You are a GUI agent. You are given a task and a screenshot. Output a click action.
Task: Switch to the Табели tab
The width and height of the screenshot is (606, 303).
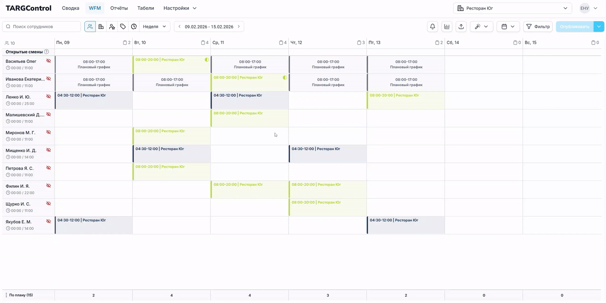click(x=145, y=8)
